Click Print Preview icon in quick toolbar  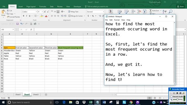tap(31, 24)
